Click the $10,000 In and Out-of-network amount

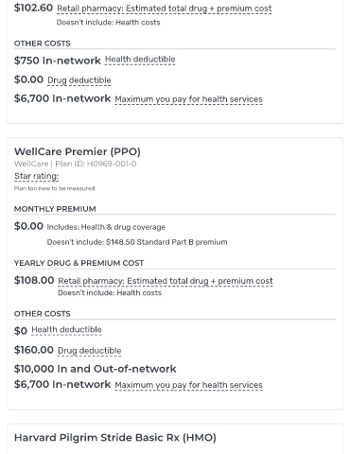[x=95, y=369]
